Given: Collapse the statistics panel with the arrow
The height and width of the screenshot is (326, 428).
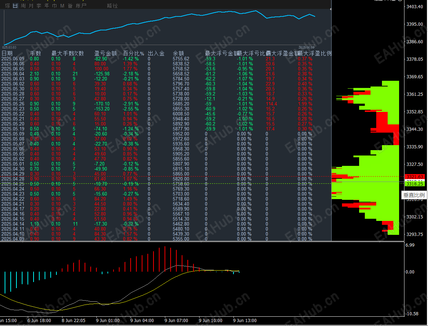Looking at the screenshot, I should [x=330, y=9].
